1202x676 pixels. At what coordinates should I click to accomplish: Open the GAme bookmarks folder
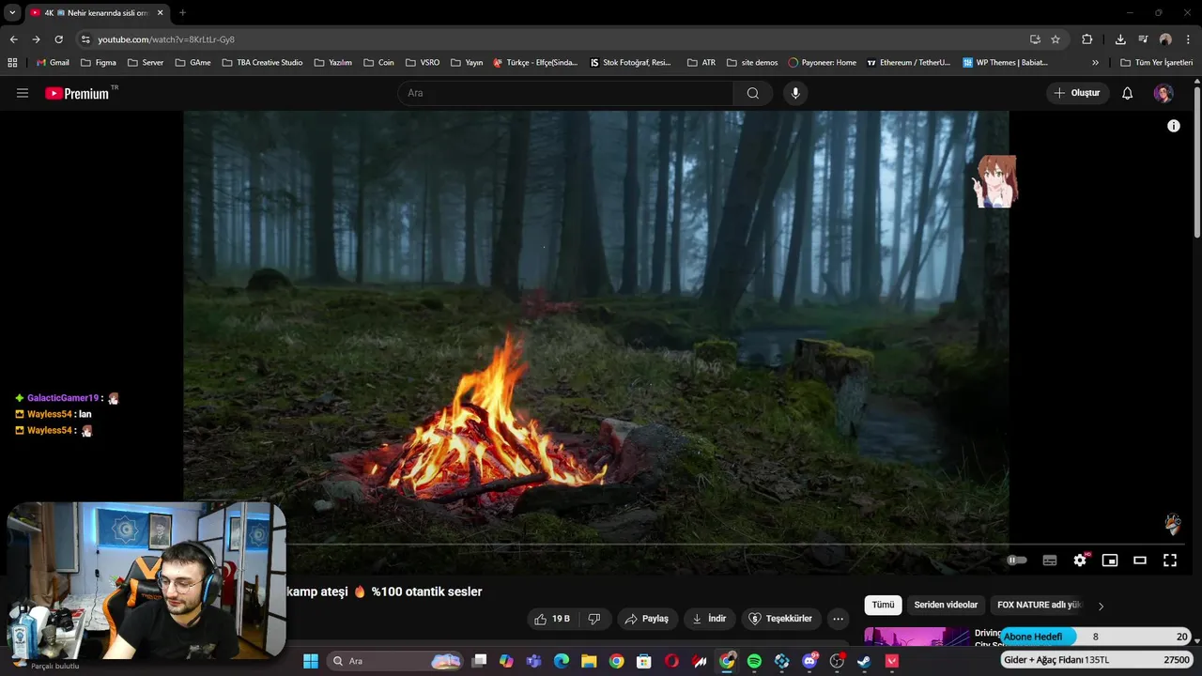pyautogui.click(x=193, y=63)
